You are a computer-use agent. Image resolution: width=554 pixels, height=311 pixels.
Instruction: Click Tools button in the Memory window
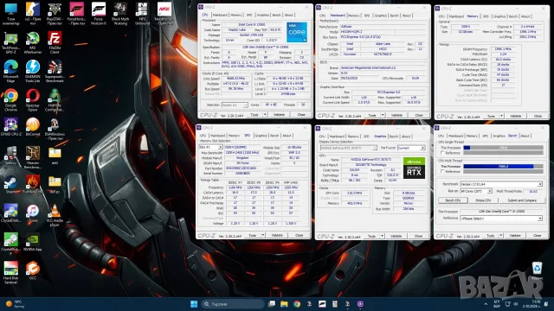(491, 116)
